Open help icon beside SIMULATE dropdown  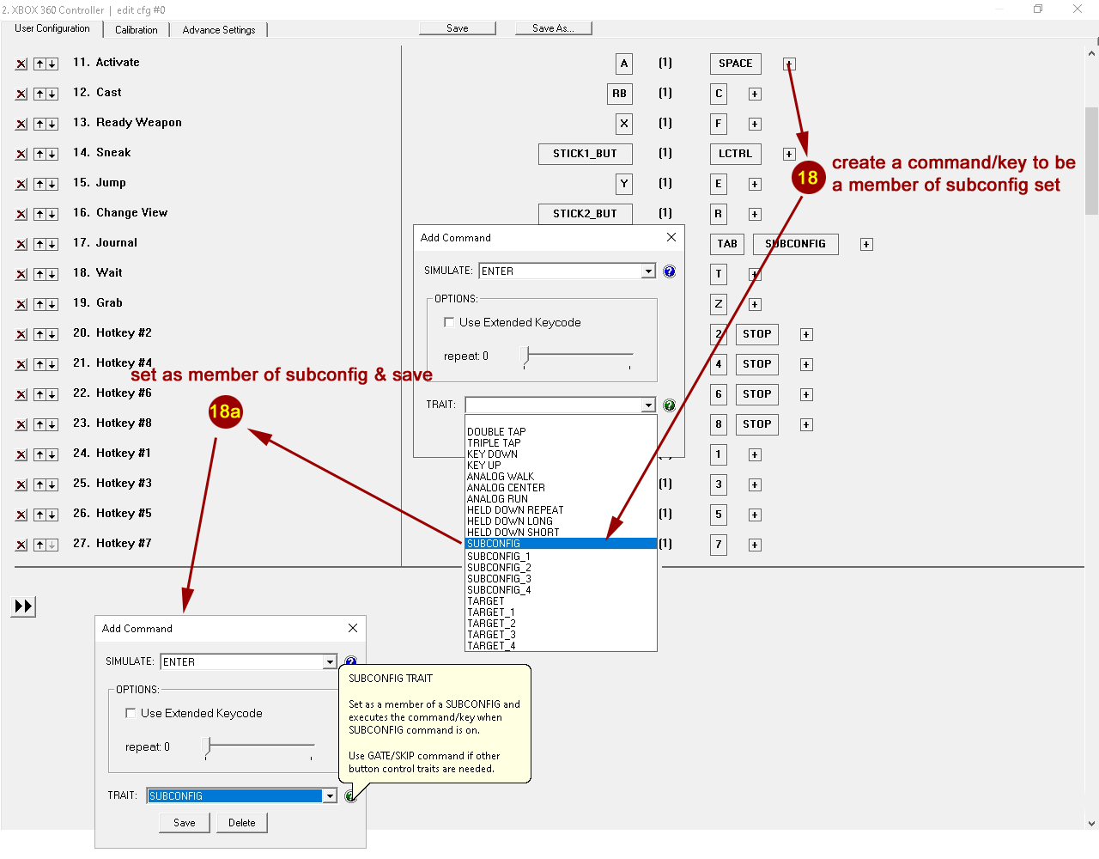(x=670, y=271)
